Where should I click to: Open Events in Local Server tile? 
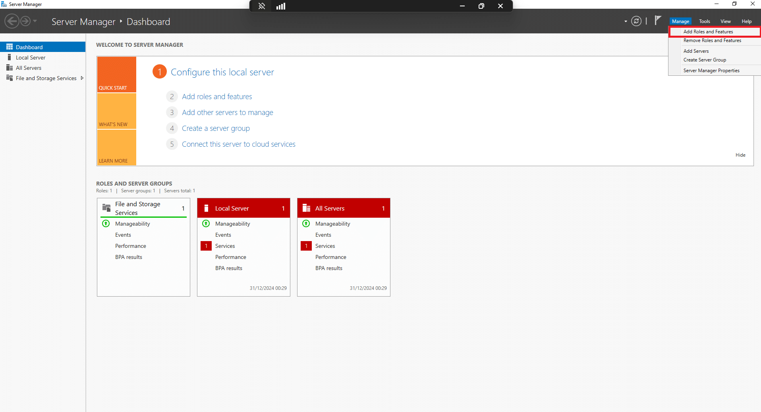[x=223, y=235]
